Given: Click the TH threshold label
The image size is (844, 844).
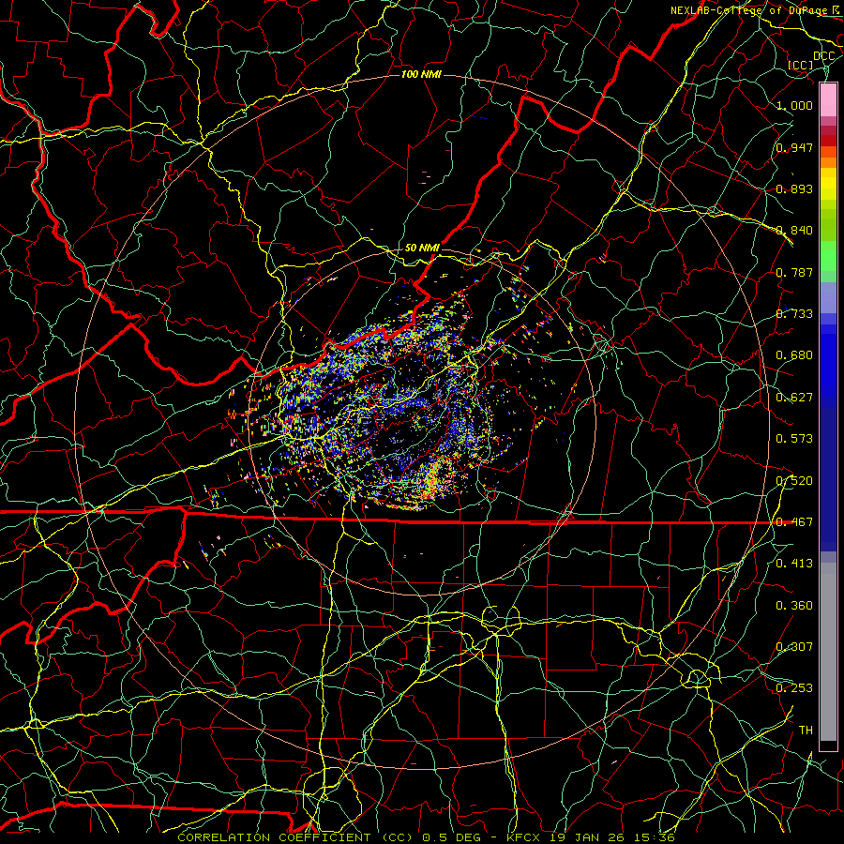Looking at the screenshot, I should pos(806,731).
